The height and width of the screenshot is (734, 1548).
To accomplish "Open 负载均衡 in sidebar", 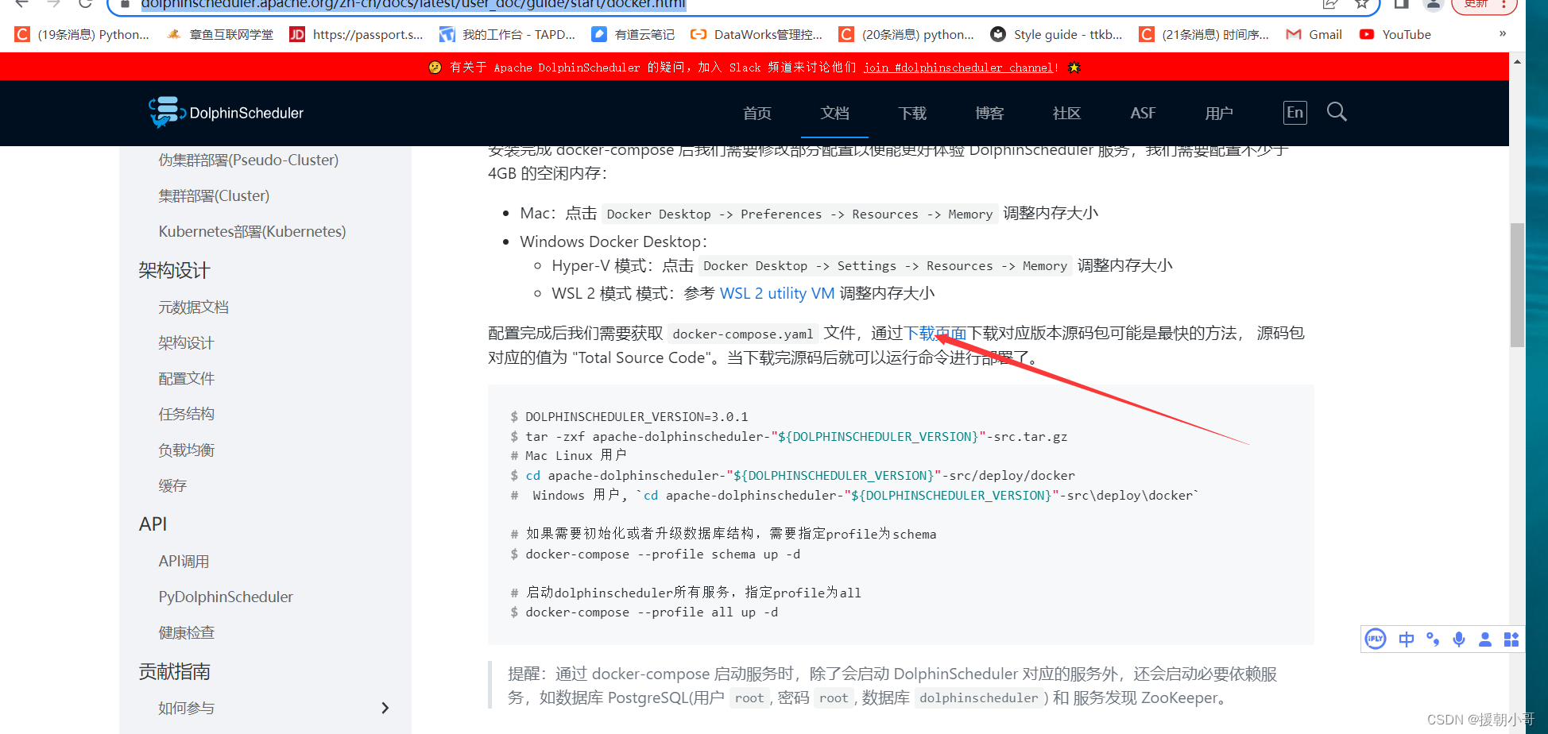I will click(x=186, y=450).
